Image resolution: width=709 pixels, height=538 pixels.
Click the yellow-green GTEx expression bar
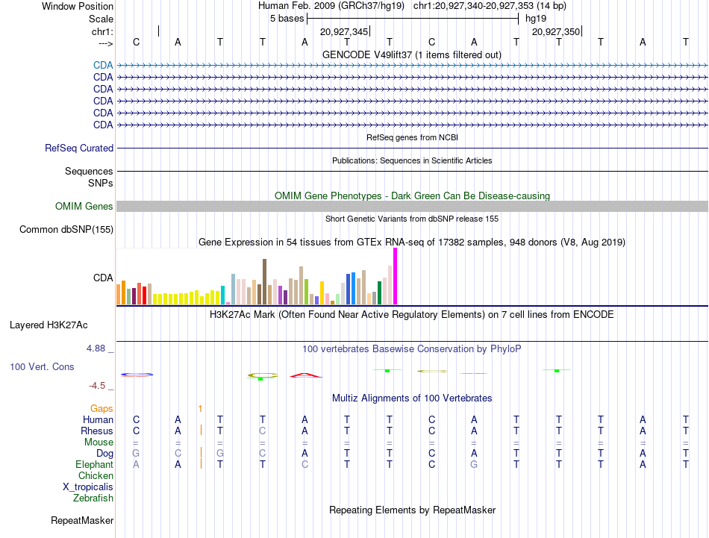click(x=306, y=292)
